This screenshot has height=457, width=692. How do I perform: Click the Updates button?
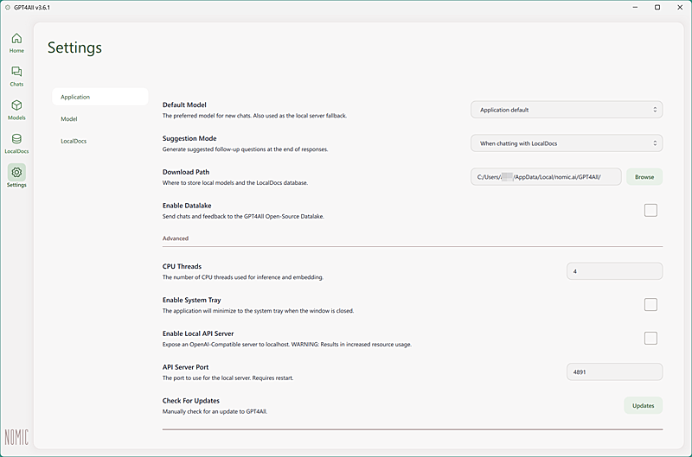pos(643,405)
